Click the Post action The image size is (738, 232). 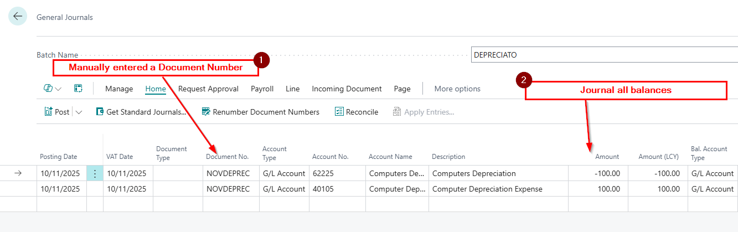tap(57, 112)
